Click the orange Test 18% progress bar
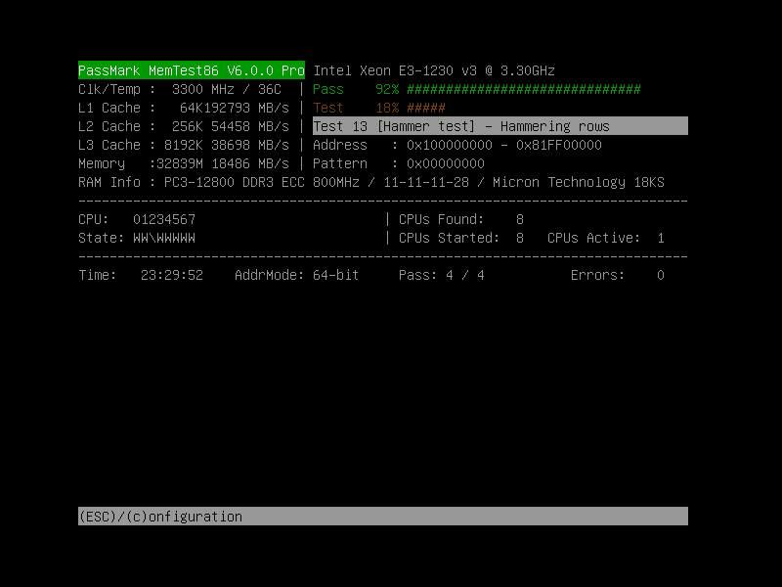This screenshot has width=782, height=587. pos(426,108)
